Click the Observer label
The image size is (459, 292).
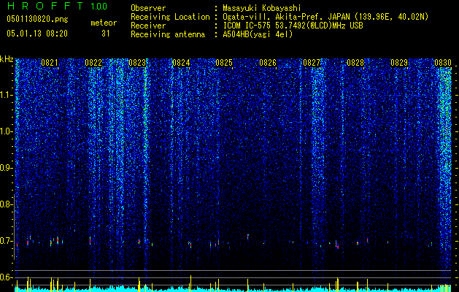point(148,8)
